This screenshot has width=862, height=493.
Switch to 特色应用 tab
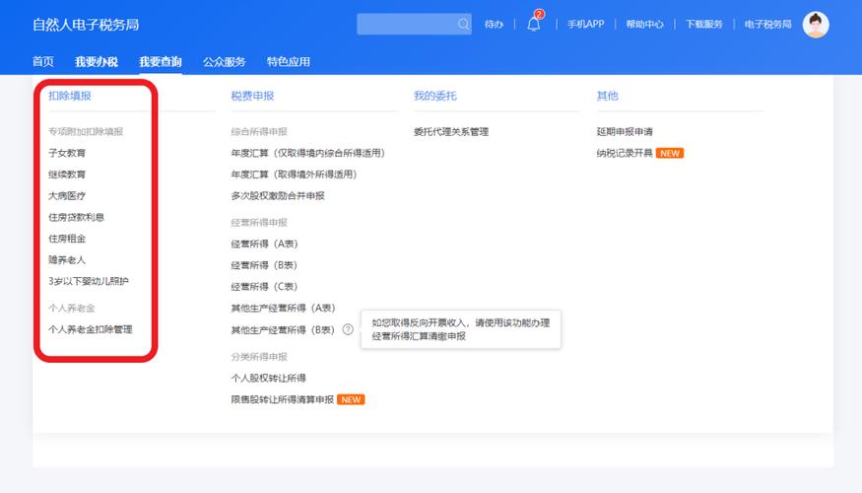(289, 61)
